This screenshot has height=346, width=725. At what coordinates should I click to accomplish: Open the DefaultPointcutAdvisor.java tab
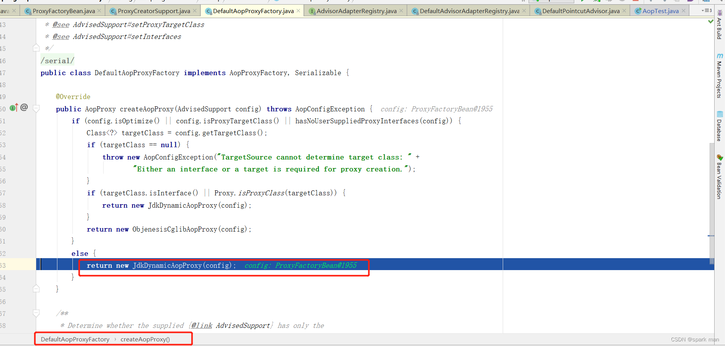coord(581,11)
